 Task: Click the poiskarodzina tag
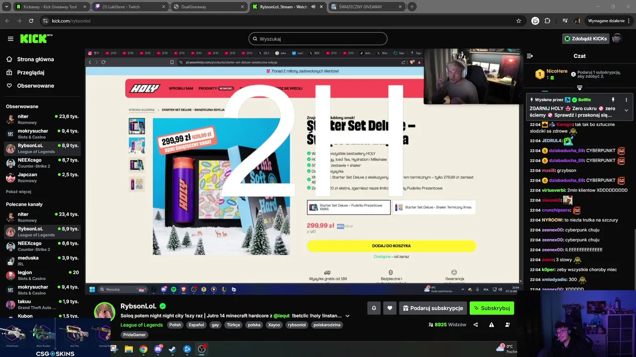328,325
